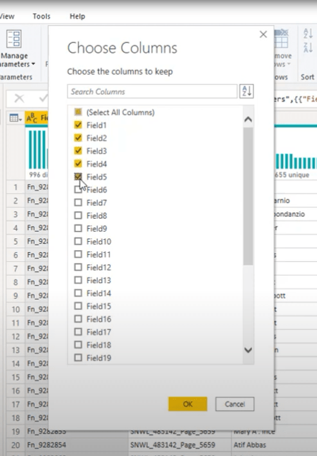Toggle Select All Columns checkbox
Image resolution: width=317 pixels, height=456 pixels.
pos(78,112)
